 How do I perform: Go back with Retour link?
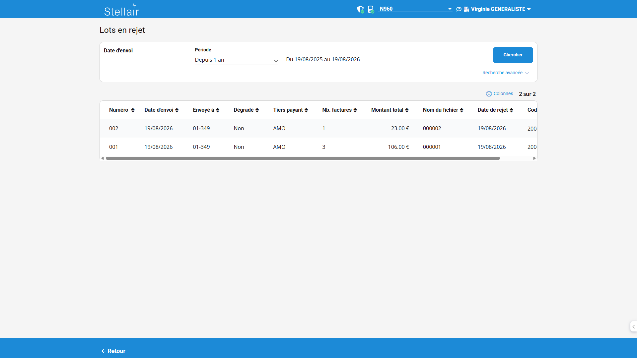tap(113, 351)
